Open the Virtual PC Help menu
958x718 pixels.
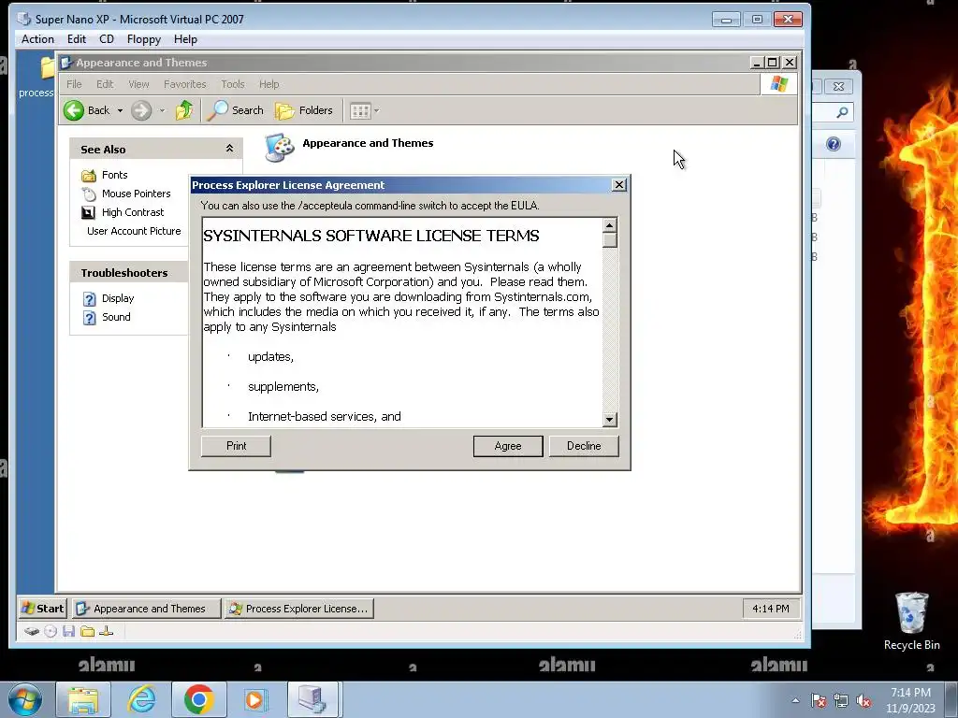[x=185, y=39]
